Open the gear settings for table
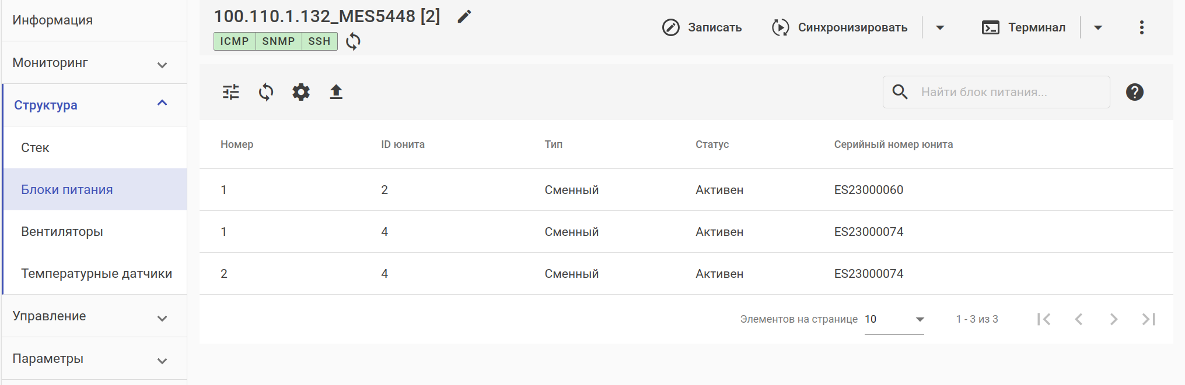 tap(301, 92)
